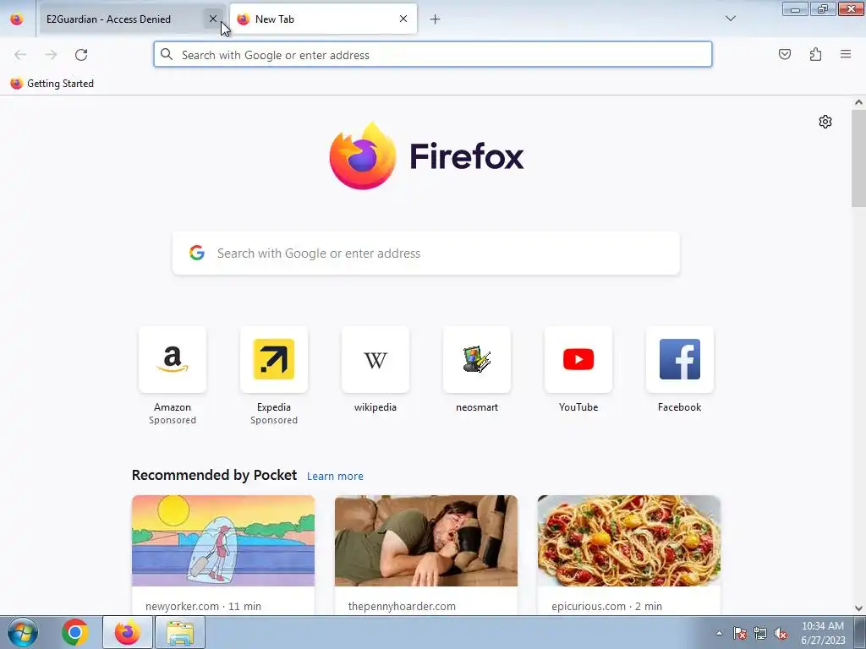Show hidden tray icons arrow
Image resolution: width=866 pixels, height=649 pixels.
click(x=719, y=633)
